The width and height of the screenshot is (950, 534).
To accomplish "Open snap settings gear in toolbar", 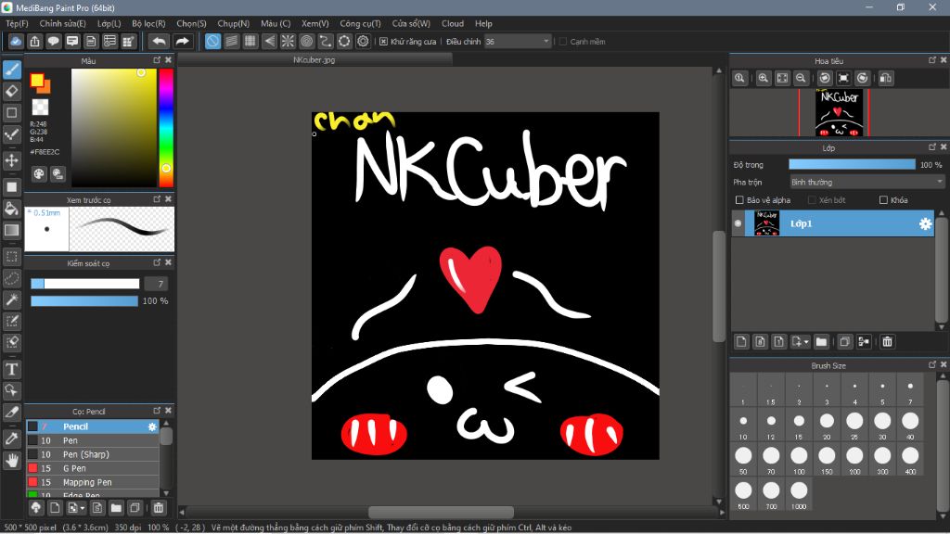I will (x=363, y=41).
